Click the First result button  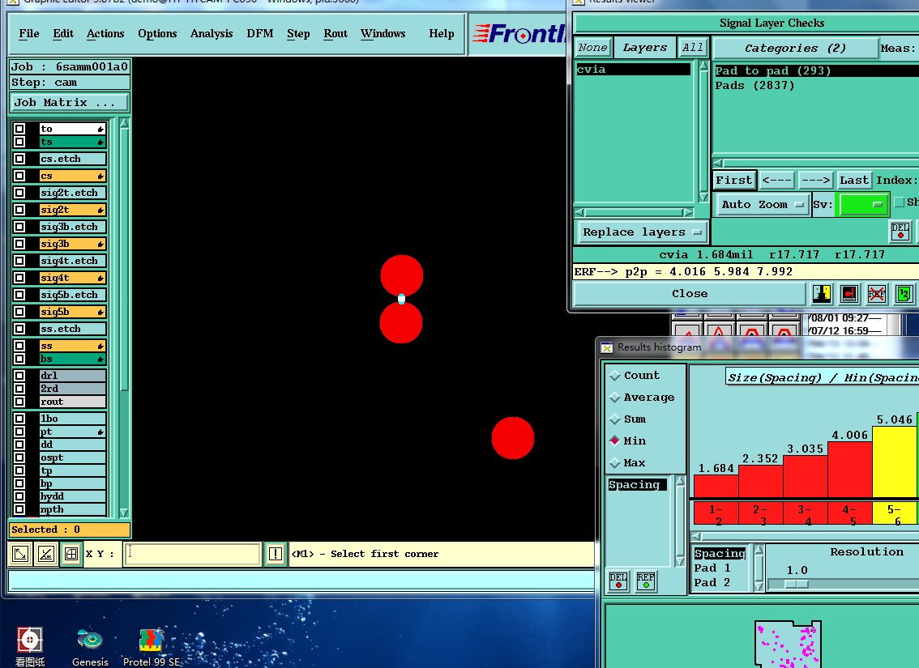coord(733,180)
